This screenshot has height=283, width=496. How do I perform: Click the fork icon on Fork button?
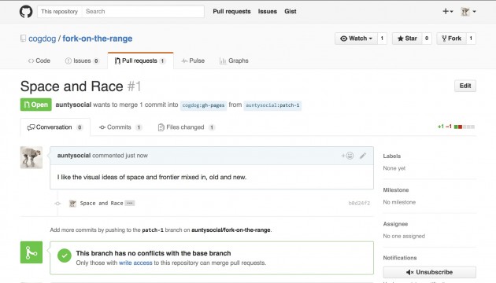[x=444, y=39]
